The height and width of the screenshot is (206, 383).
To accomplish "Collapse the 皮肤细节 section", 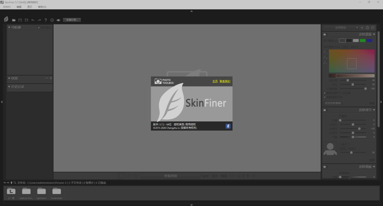I will pos(374,110).
